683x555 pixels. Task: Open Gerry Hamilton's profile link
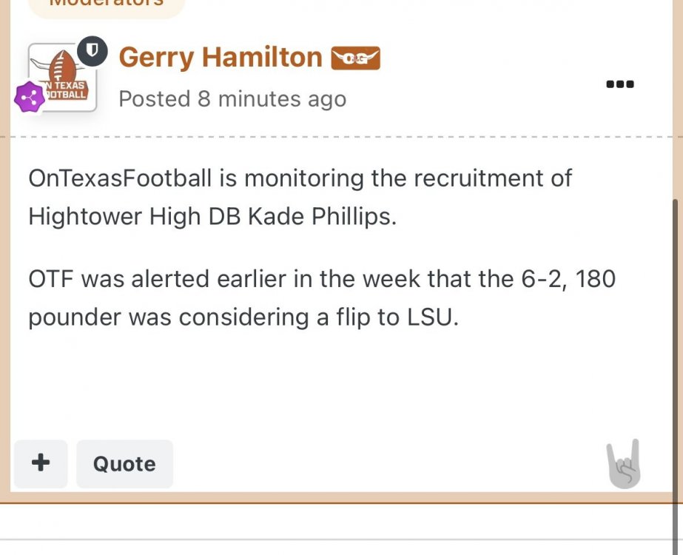point(221,57)
